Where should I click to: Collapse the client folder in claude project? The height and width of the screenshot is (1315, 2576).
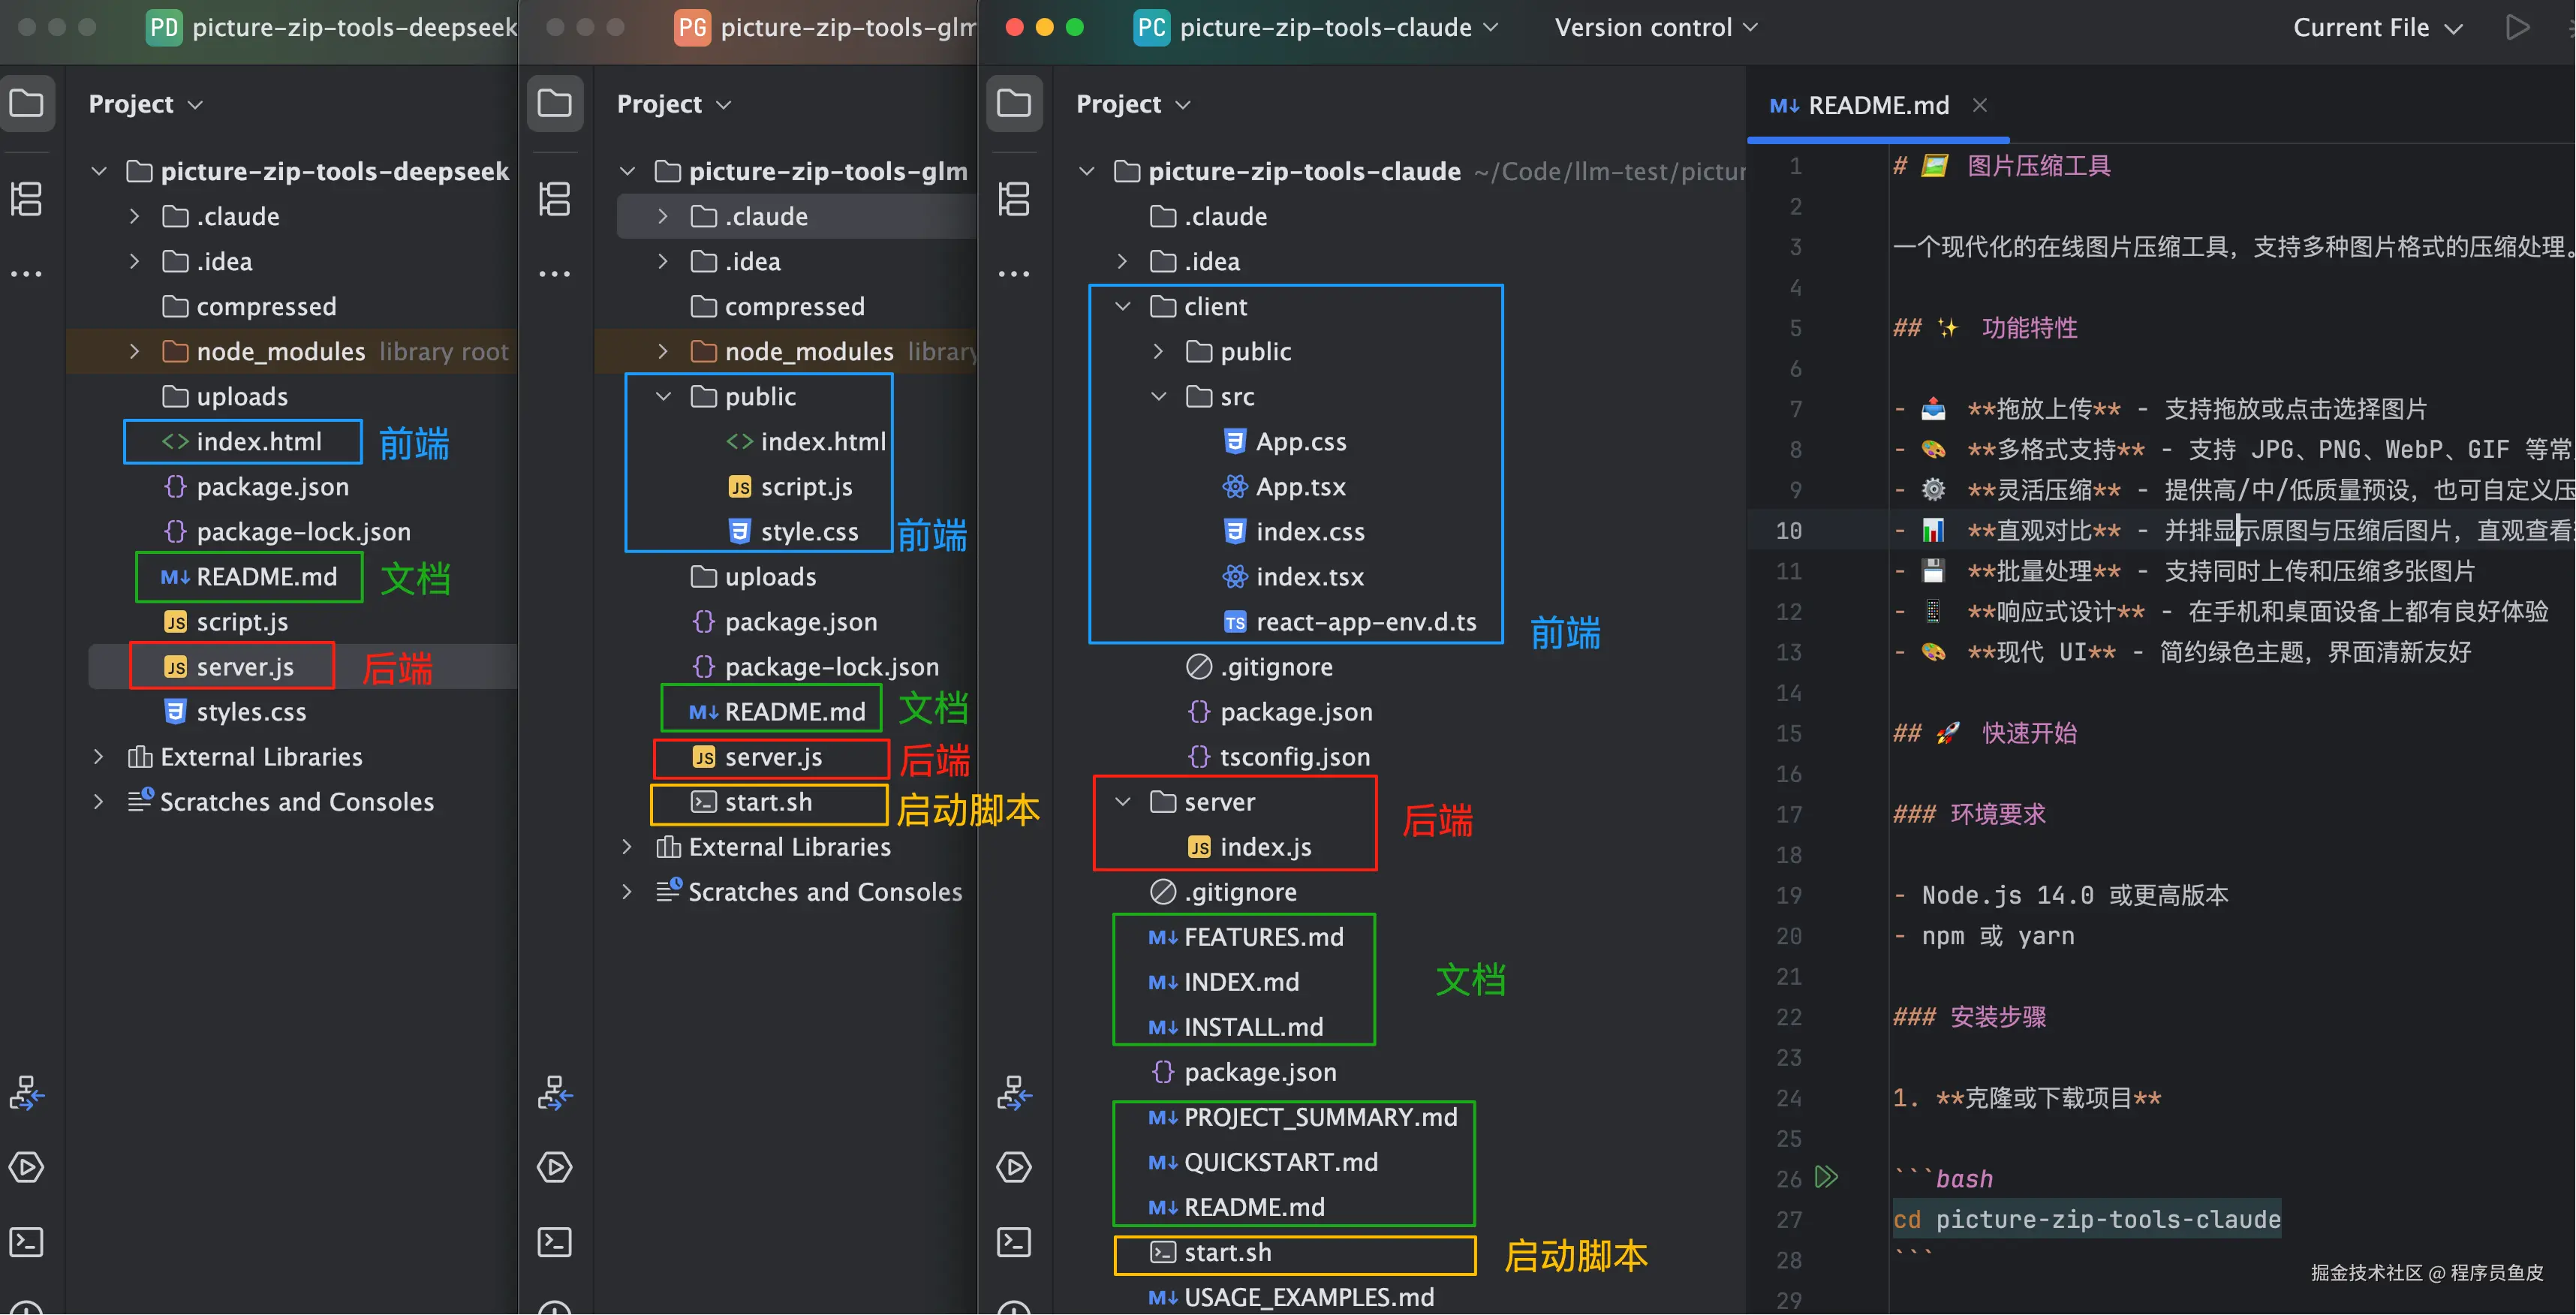tap(1123, 306)
